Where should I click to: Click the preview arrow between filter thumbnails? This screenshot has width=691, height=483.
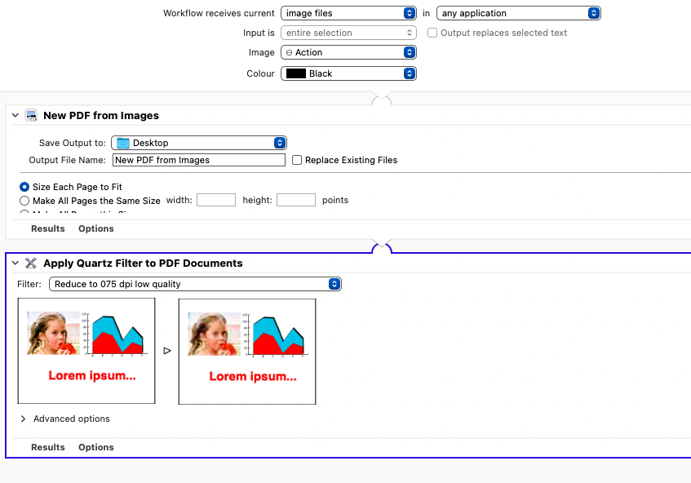pyautogui.click(x=167, y=351)
